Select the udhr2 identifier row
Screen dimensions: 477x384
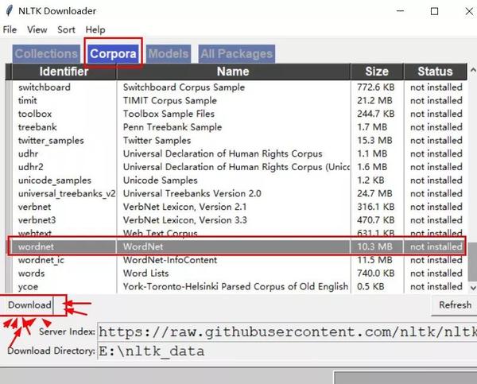tap(31, 167)
